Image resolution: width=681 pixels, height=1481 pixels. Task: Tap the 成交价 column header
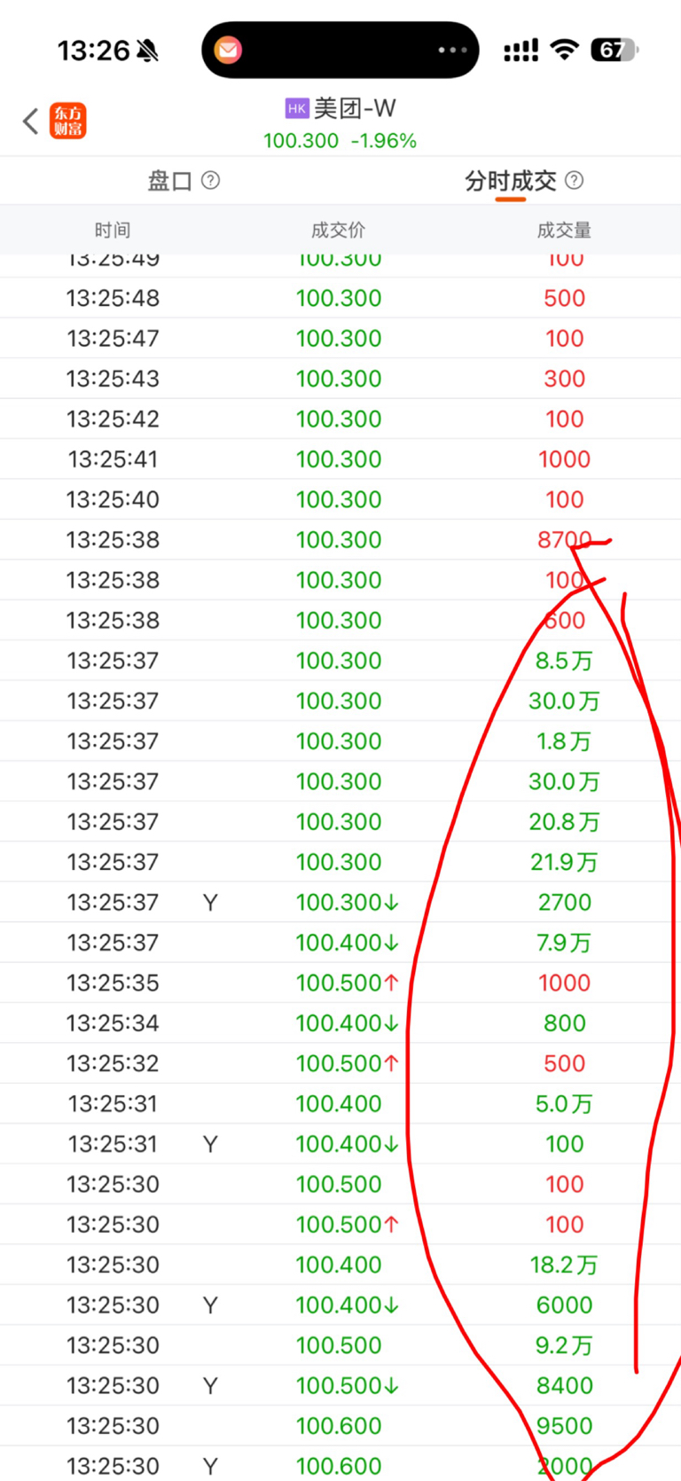click(x=338, y=231)
